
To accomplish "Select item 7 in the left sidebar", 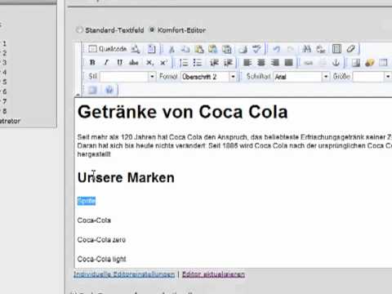I will (4, 101).
